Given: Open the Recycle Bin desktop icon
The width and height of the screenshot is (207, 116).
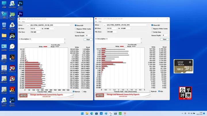Looking at the screenshot, I should [x=4, y=26].
